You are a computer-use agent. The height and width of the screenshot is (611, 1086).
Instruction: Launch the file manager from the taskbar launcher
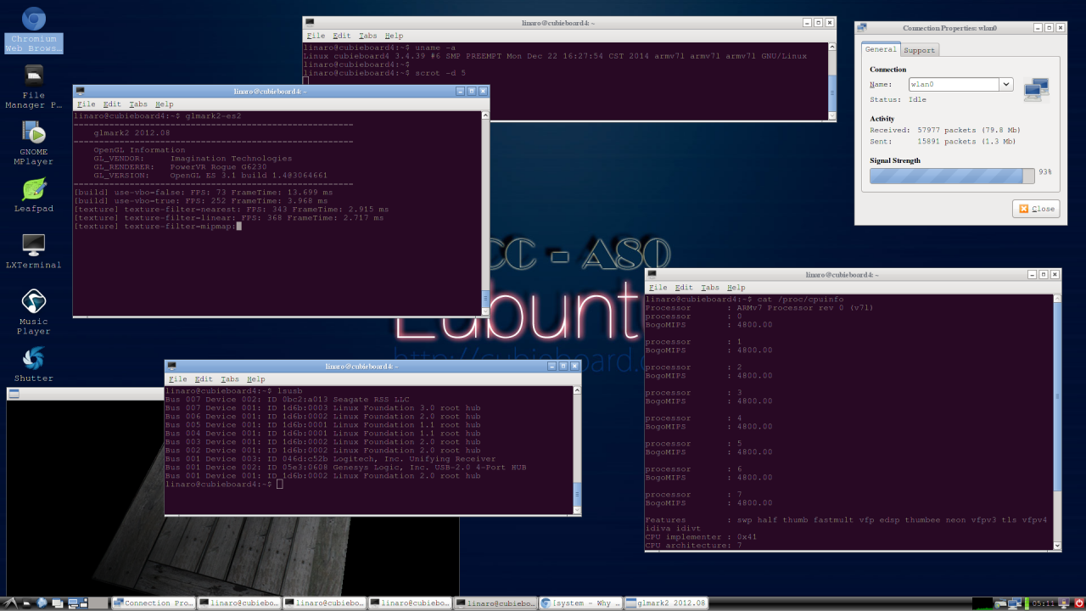[25, 603]
